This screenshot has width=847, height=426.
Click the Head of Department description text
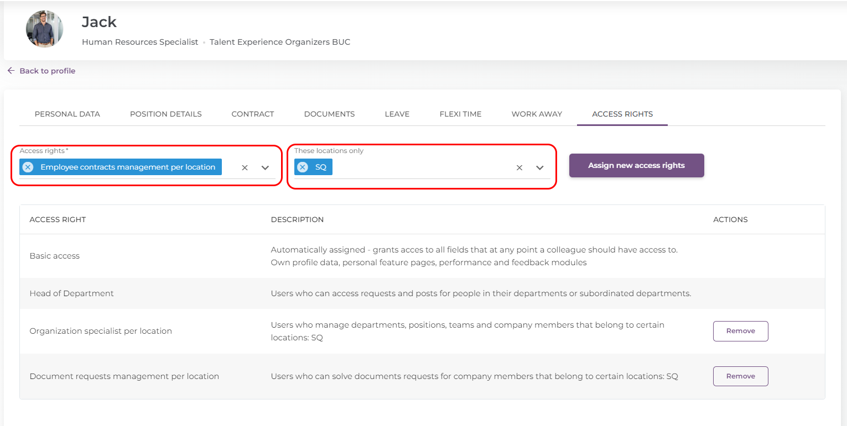point(481,293)
